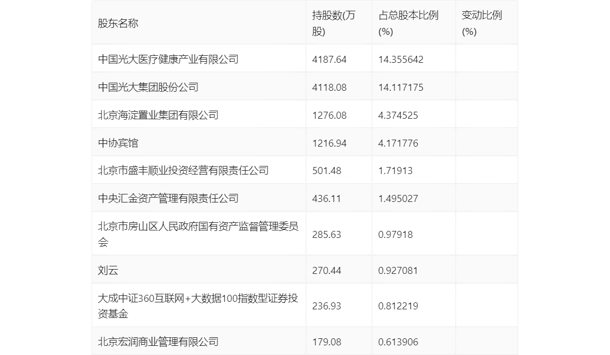Select the value 179.08
The image size is (610, 355).
(x=327, y=342)
